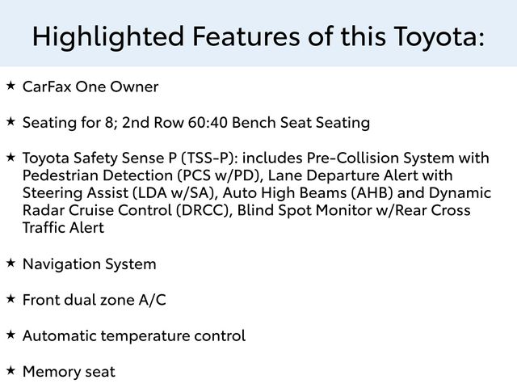The width and height of the screenshot is (517, 388).
Task: Click the 'Memory seat' feature text
Action: [x=69, y=372]
